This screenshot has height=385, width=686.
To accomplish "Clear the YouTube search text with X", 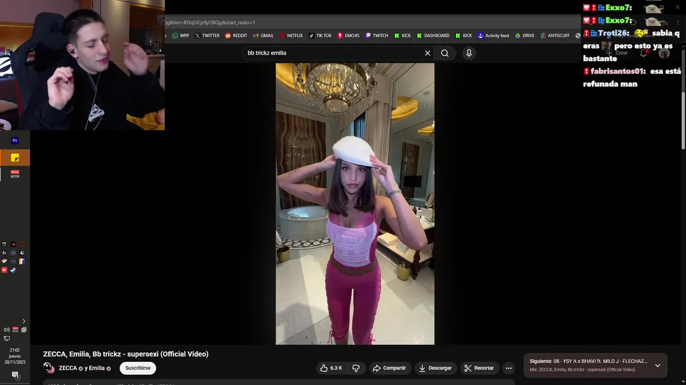I will [x=428, y=53].
